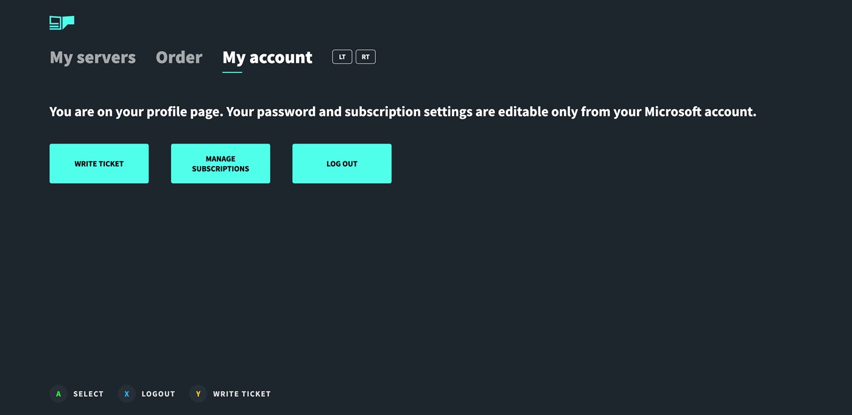Click the word password in the notice

[286, 112]
